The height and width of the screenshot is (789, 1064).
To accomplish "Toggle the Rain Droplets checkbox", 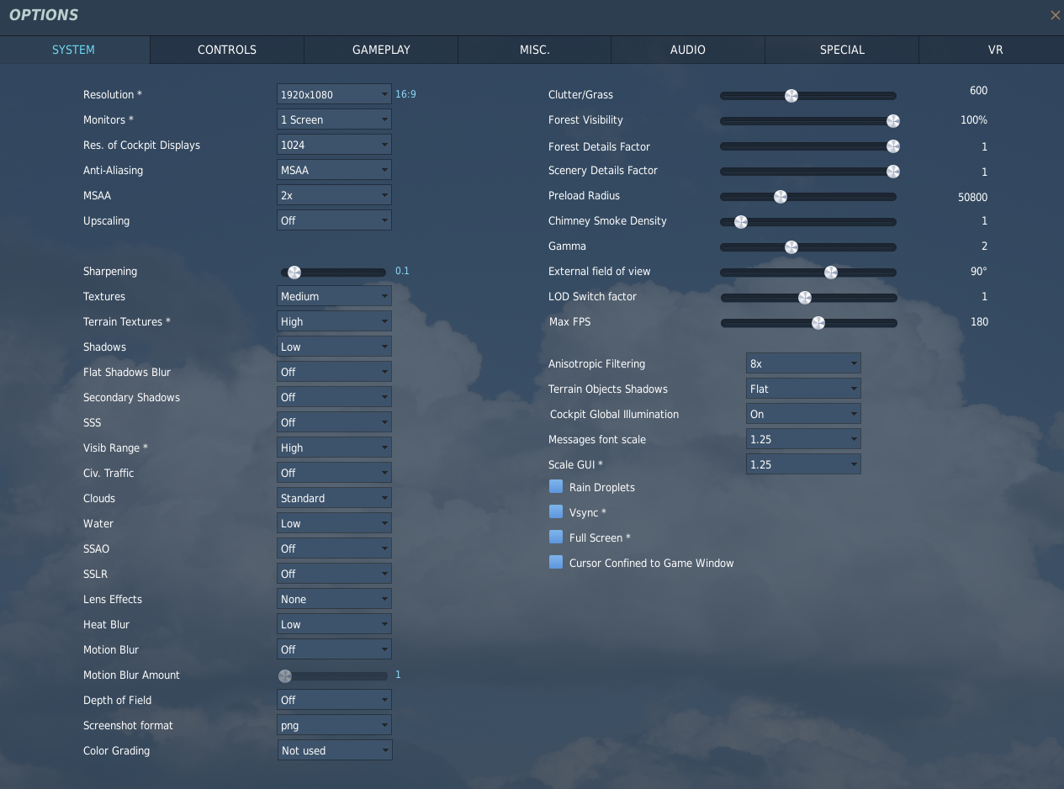I will pyautogui.click(x=556, y=487).
